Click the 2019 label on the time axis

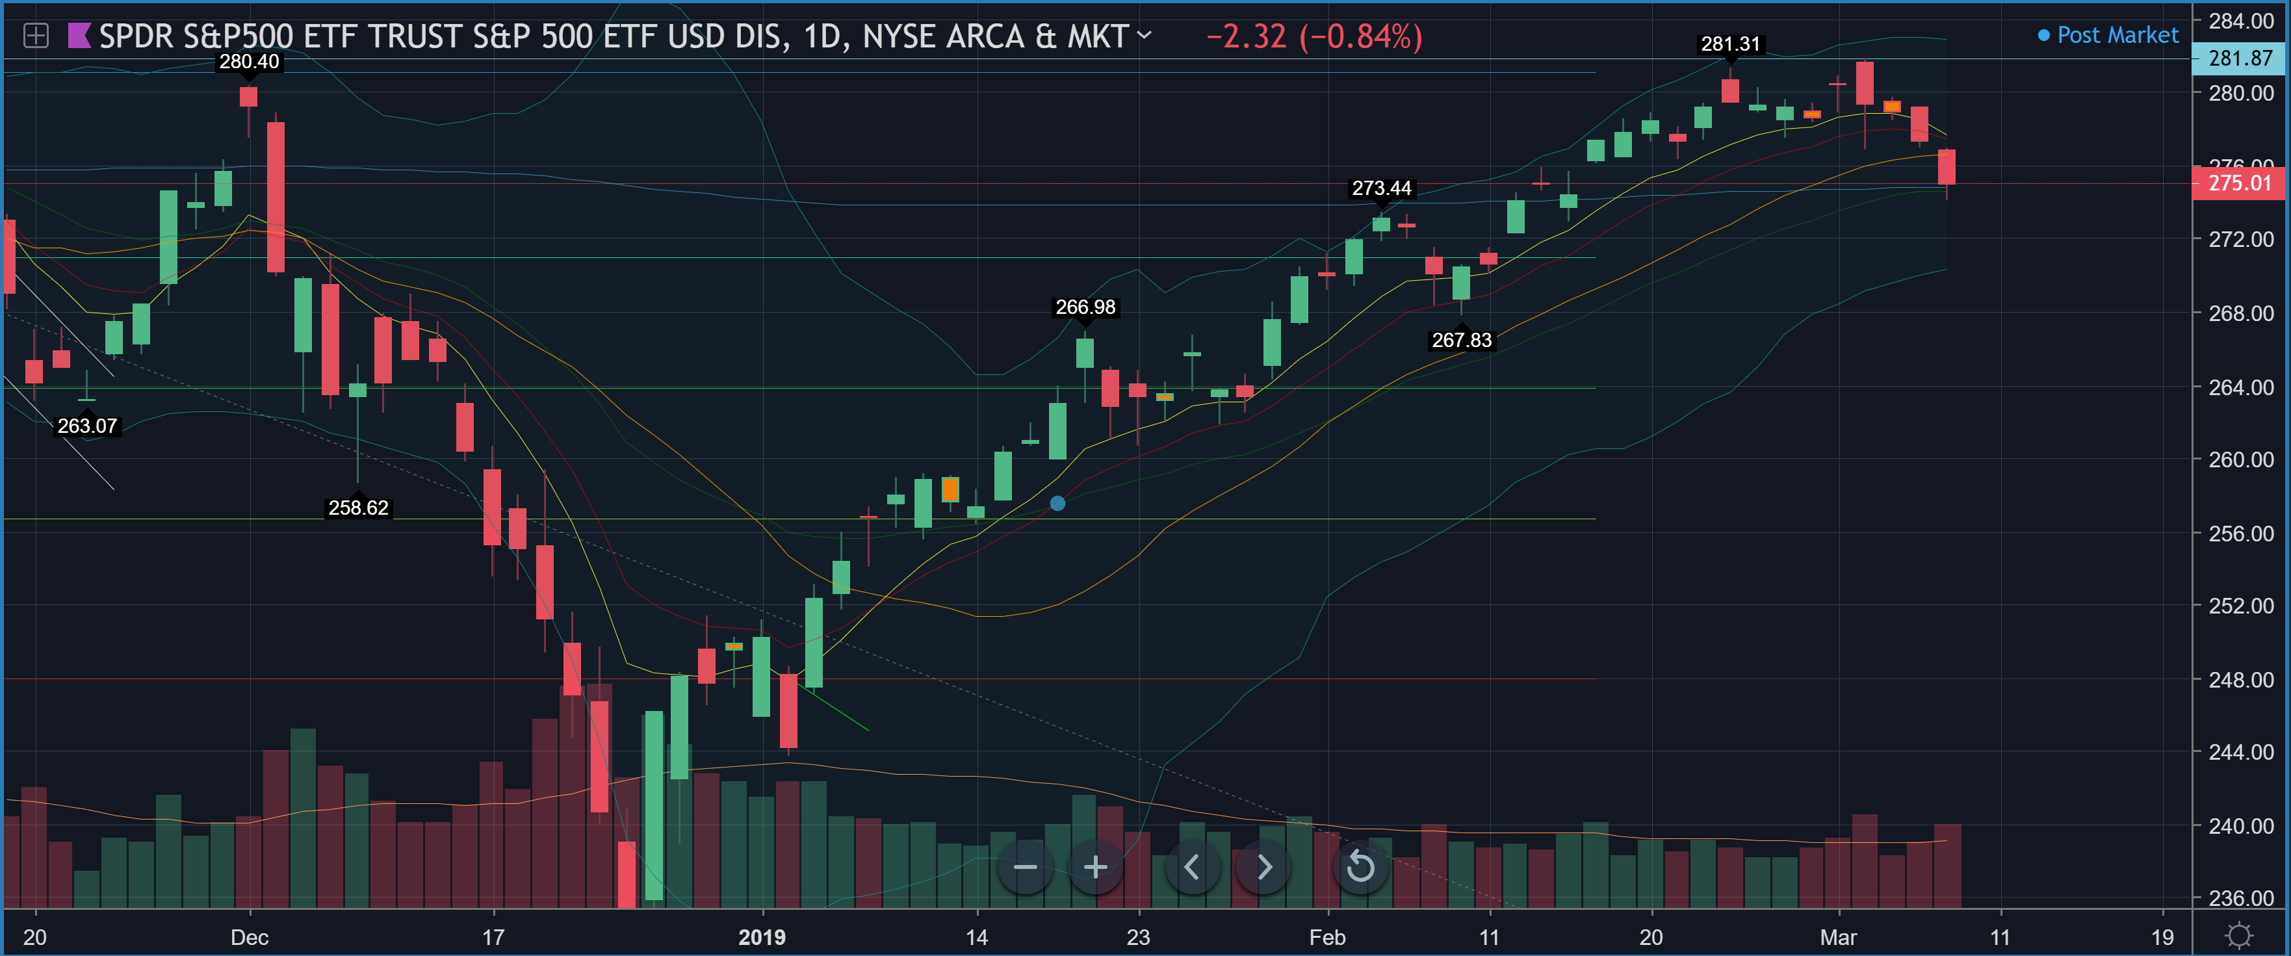coord(762,937)
